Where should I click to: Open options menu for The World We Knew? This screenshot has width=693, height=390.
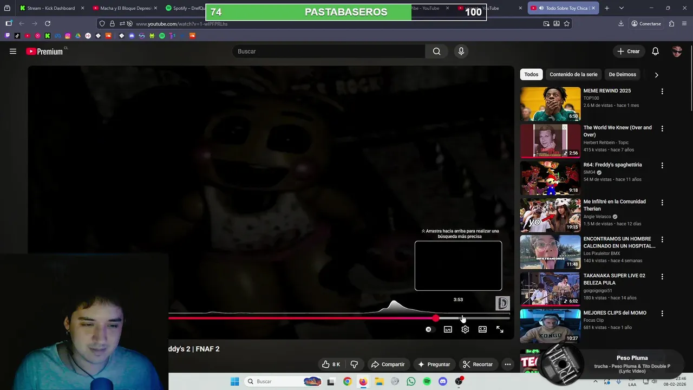662,128
